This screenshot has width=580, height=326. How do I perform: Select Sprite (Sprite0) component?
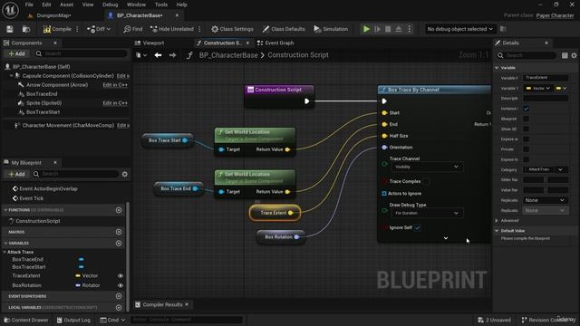44,103
